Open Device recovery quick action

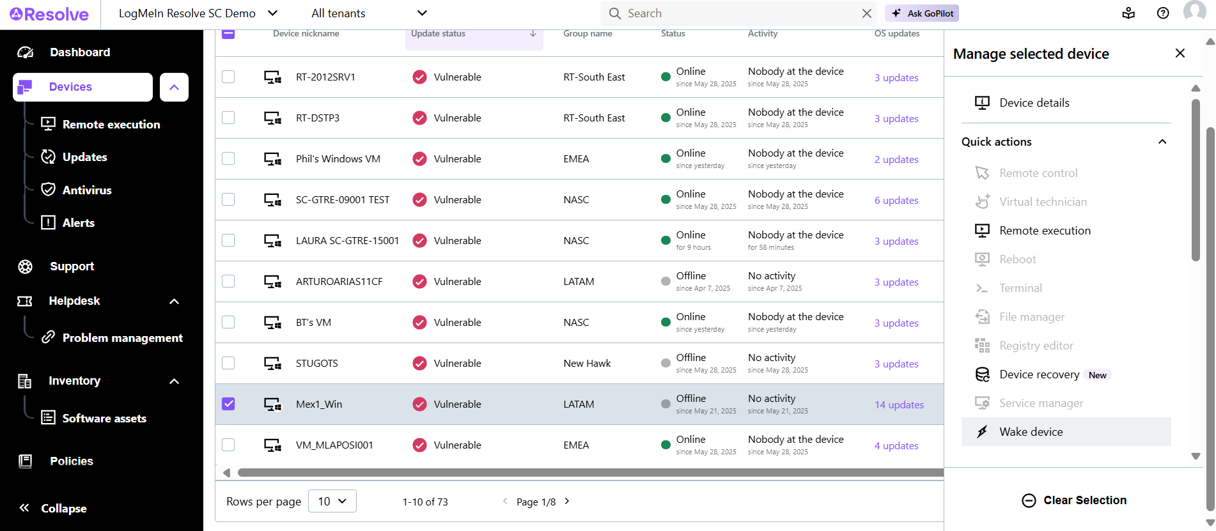1039,374
